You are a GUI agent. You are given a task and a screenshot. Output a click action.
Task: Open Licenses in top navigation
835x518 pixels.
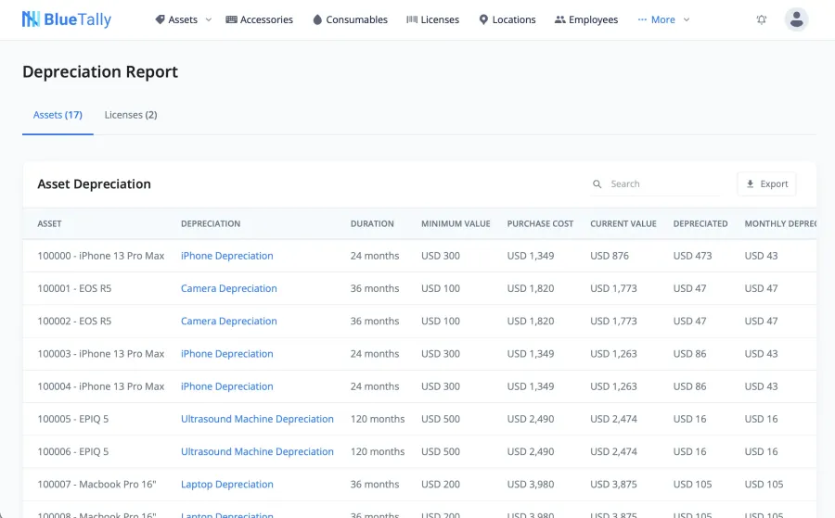point(432,19)
